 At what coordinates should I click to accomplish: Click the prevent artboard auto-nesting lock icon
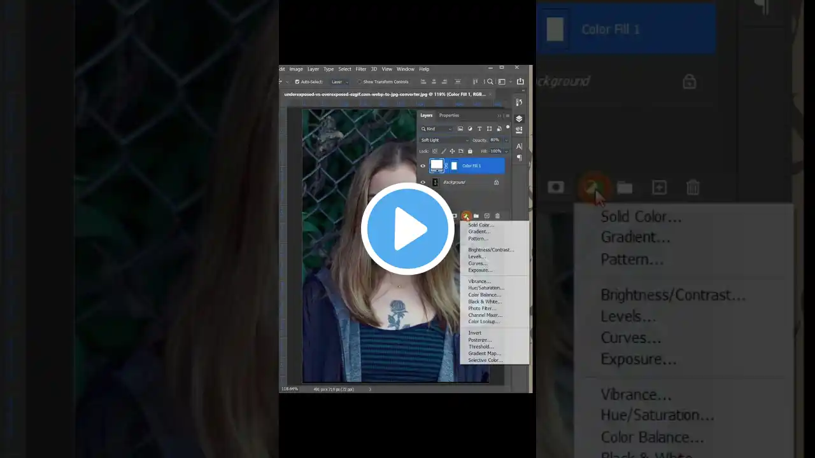[x=461, y=151]
